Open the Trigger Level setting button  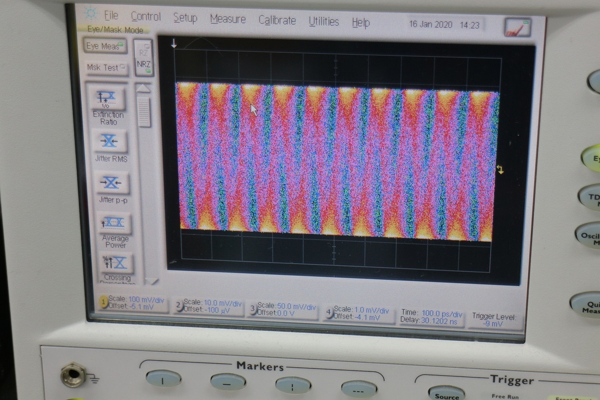pyautogui.click(x=494, y=319)
